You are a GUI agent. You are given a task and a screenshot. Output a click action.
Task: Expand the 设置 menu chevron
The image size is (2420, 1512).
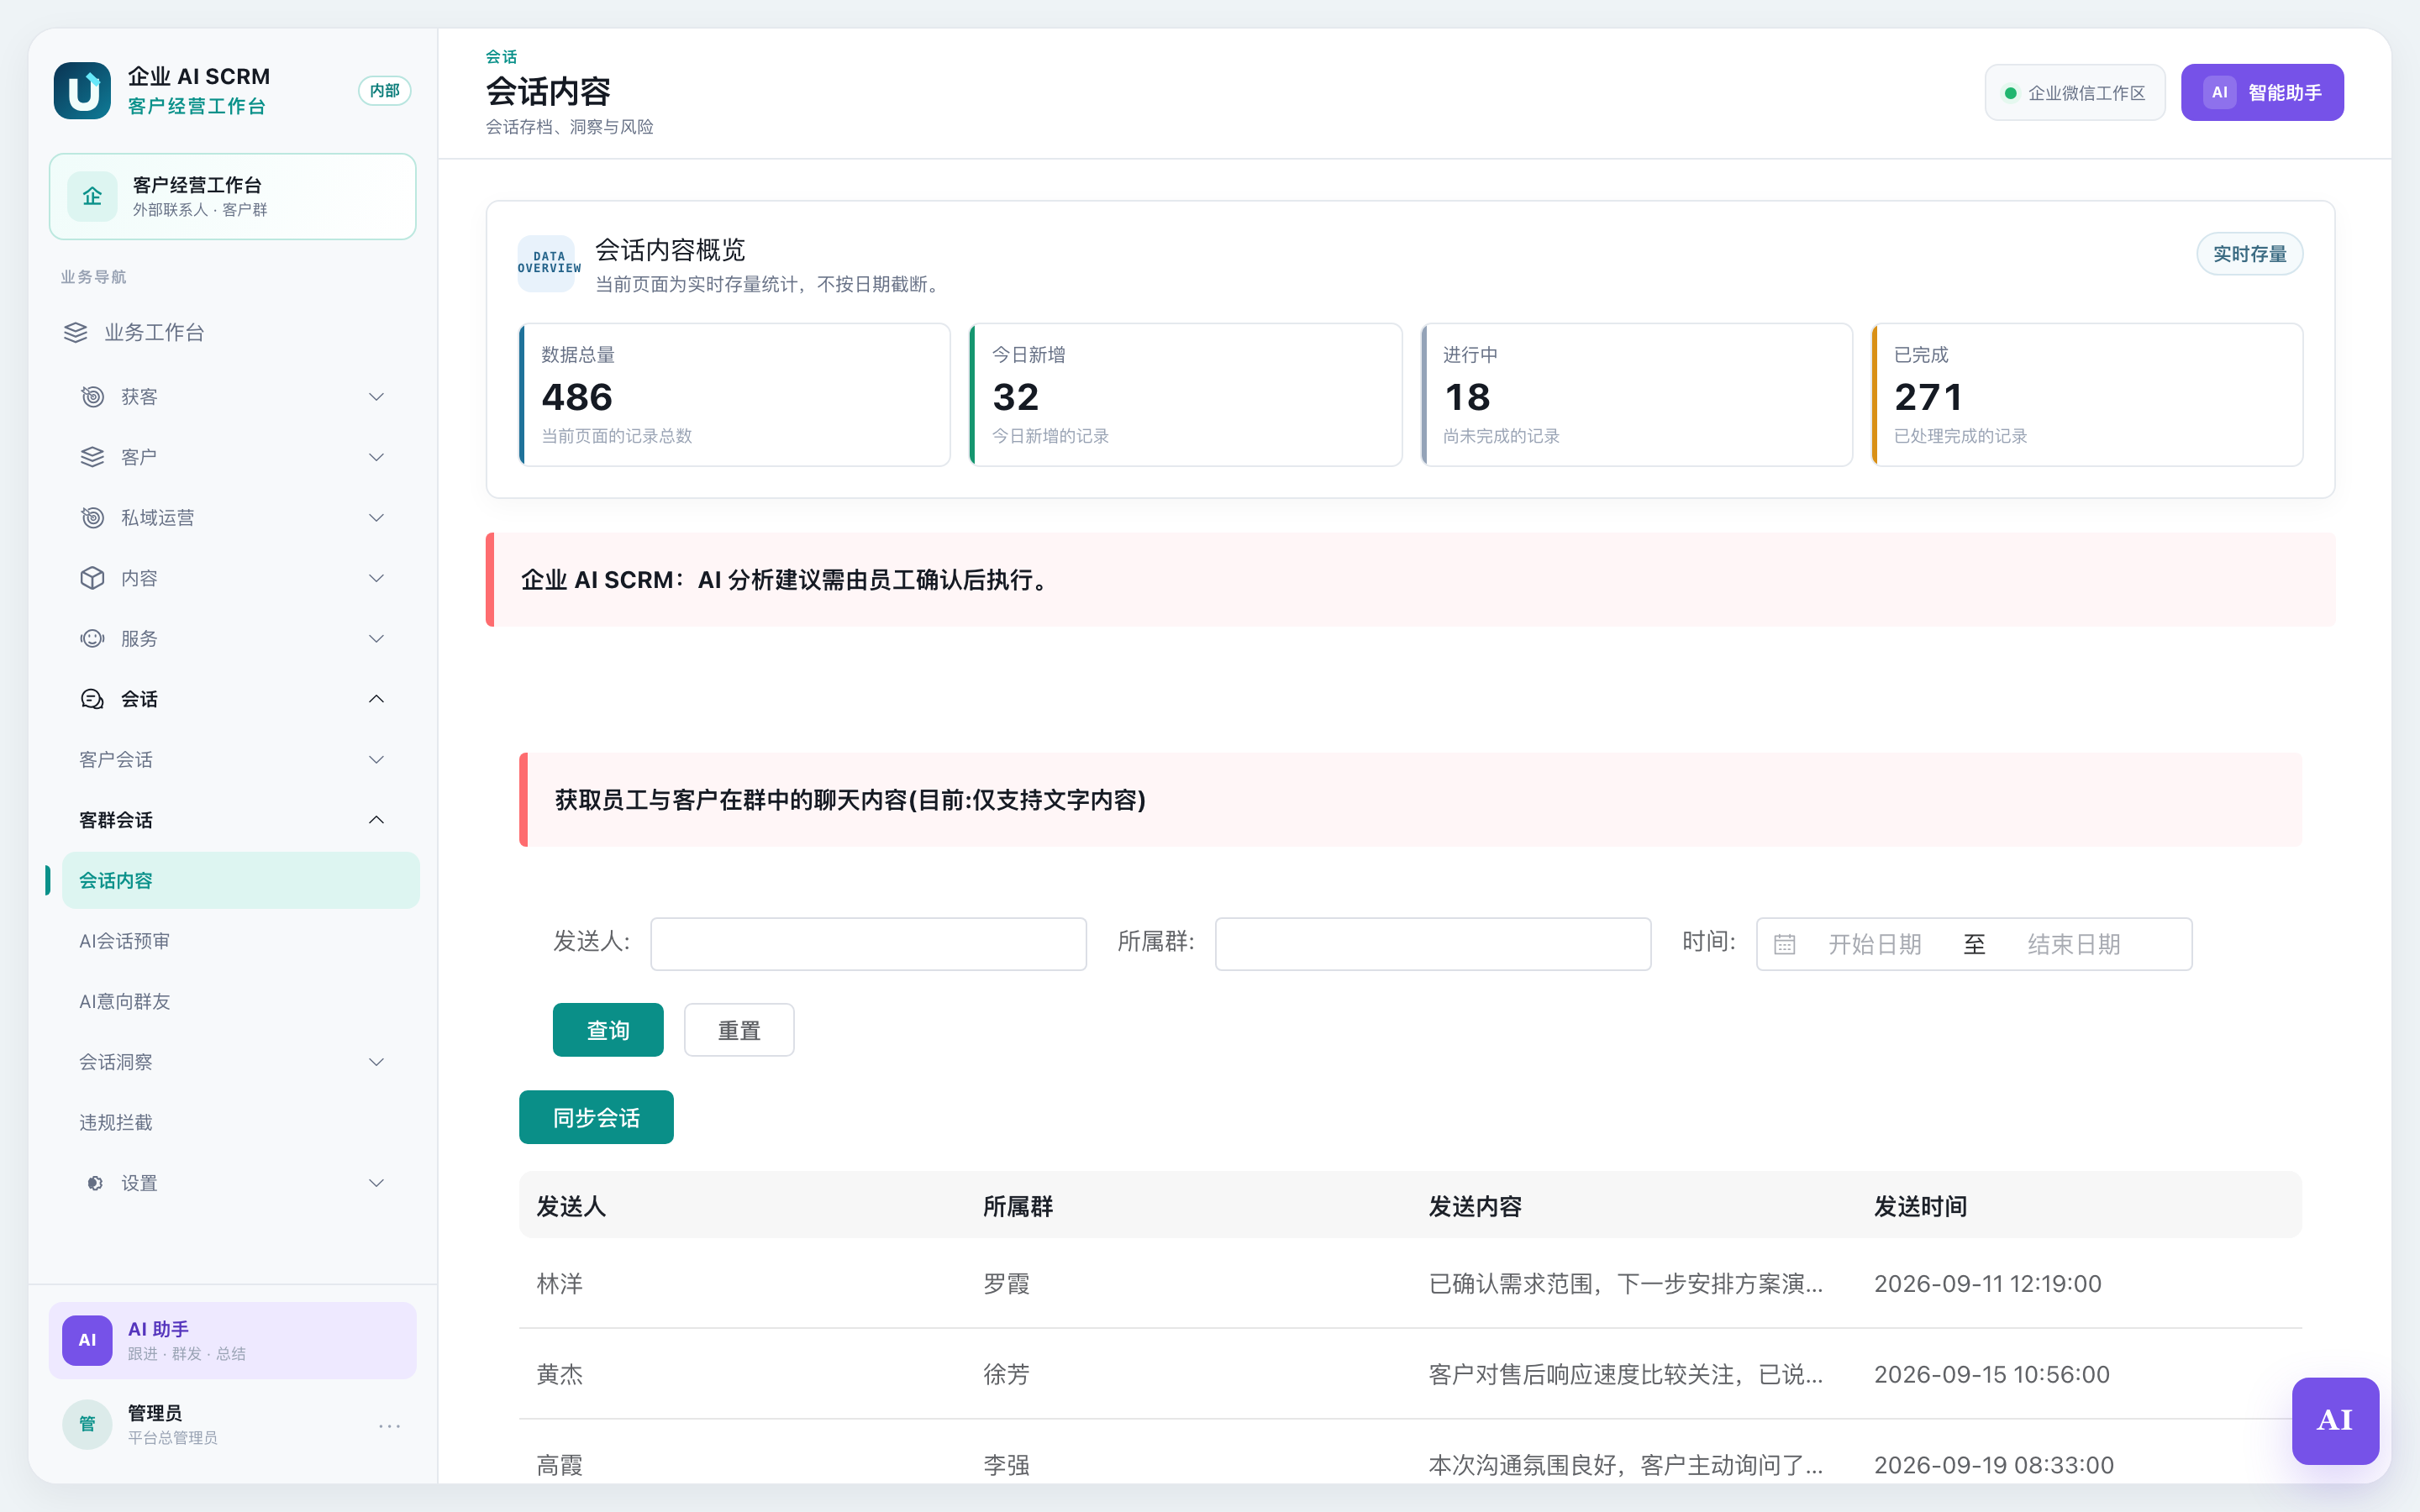(376, 1183)
